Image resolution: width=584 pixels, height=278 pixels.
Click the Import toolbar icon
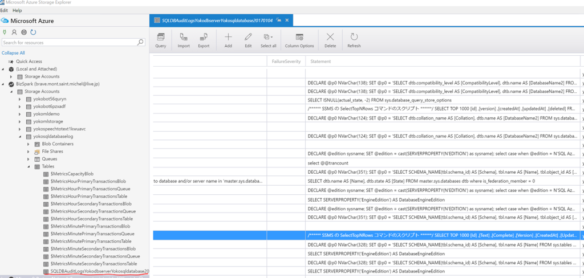184,40
